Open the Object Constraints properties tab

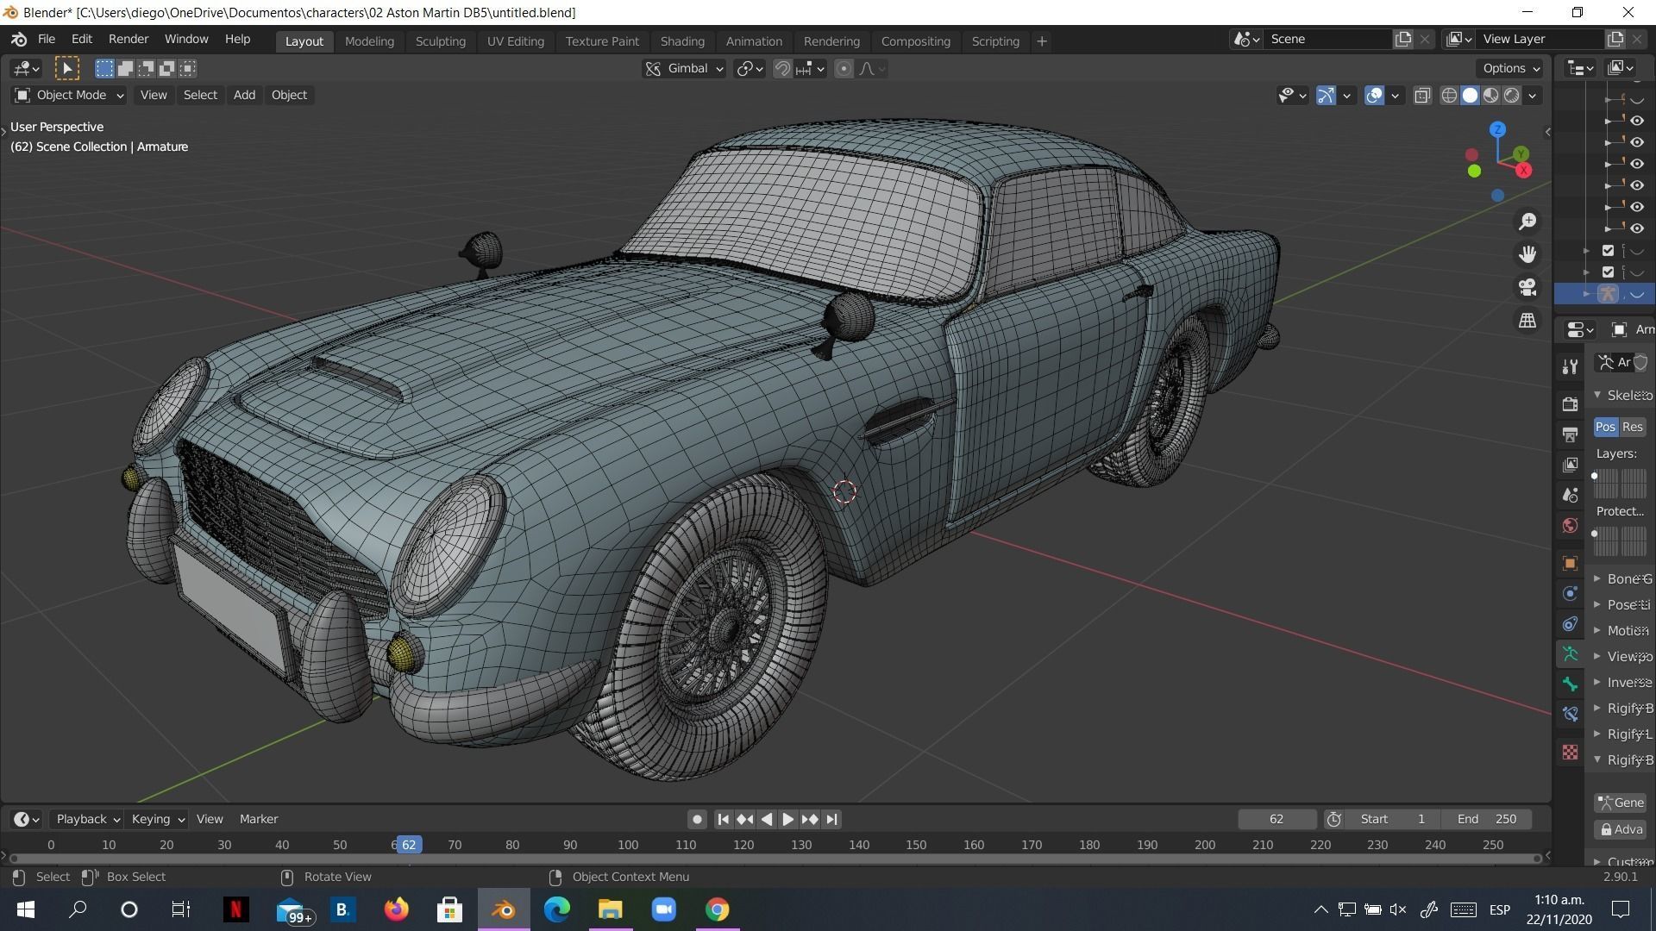tap(1570, 623)
